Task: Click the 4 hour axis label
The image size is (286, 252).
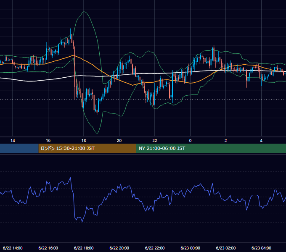Action: [x=261, y=141]
